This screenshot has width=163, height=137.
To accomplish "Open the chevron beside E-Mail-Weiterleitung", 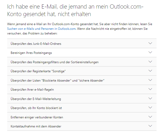I will click(x=150, y=98).
